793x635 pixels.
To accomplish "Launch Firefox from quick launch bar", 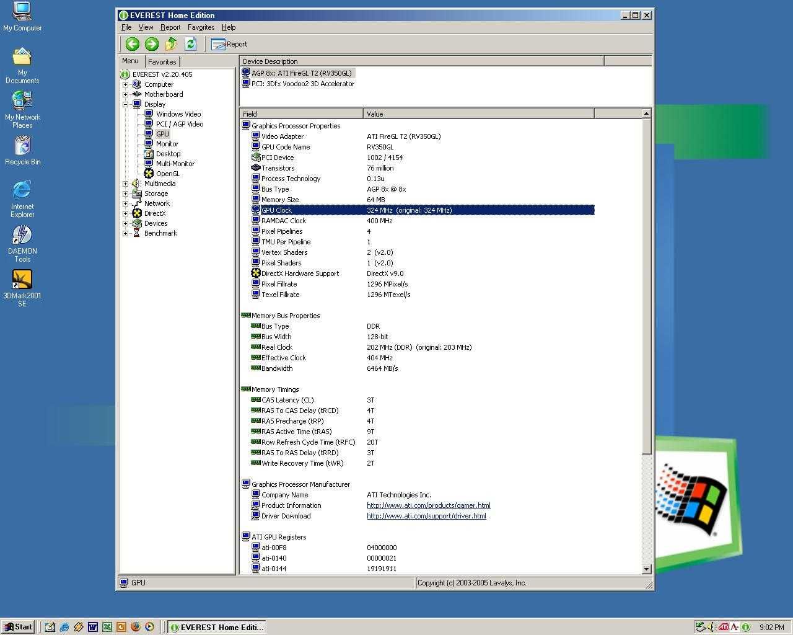I will pos(136,627).
